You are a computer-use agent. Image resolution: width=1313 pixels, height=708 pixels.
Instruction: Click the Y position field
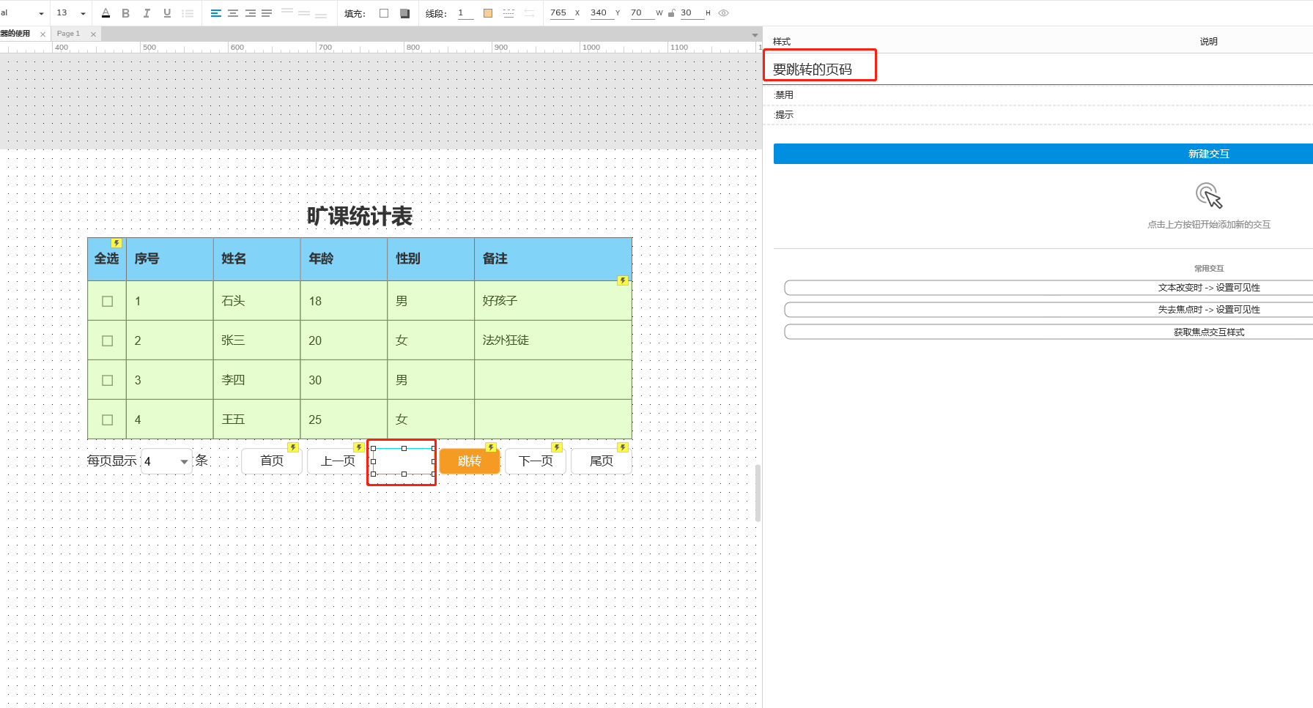(601, 13)
